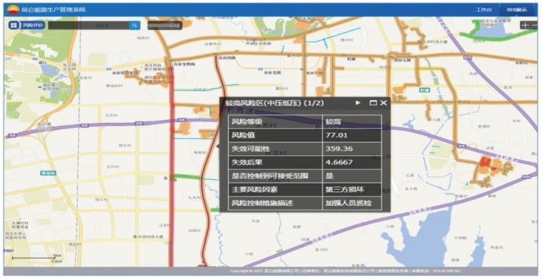Show next risk record with arrow icon
This screenshot has width=542, height=278.
(358, 102)
